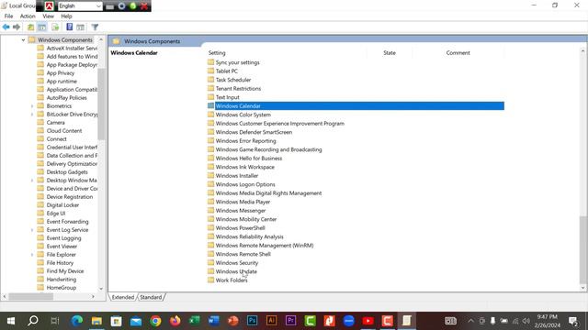588x330 pixels.
Task: Open the View menu
Action: click(x=48, y=16)
